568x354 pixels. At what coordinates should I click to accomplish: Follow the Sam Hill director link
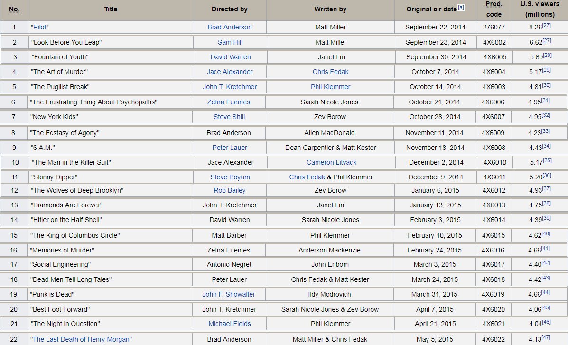(230, 42)
